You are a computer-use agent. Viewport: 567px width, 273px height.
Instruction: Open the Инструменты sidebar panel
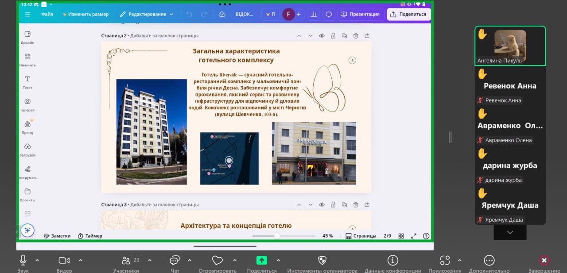[27, 173]
